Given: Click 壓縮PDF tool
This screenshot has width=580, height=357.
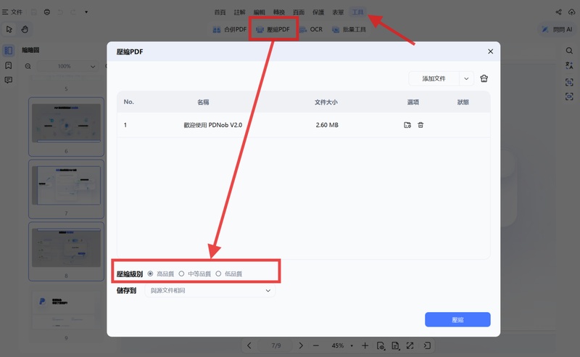Looking at the screenshot, I should [x=273, y=29].
